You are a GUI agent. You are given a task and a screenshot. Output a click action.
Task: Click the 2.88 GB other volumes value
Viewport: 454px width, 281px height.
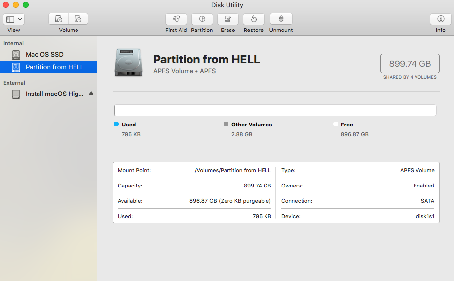pyautogui.click(x=242, y=134)
